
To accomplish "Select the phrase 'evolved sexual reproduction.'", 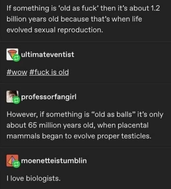I will [x=55, y=30].
